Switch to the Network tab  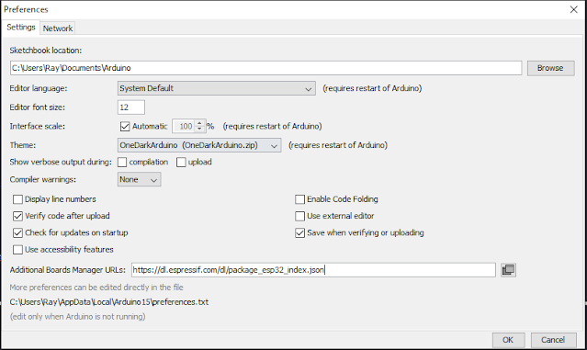[x=58, y=28]
